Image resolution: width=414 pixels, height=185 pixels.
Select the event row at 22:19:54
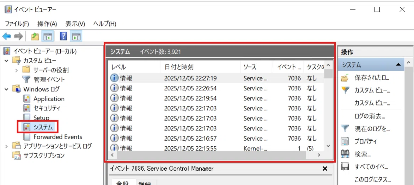(217, 98)
